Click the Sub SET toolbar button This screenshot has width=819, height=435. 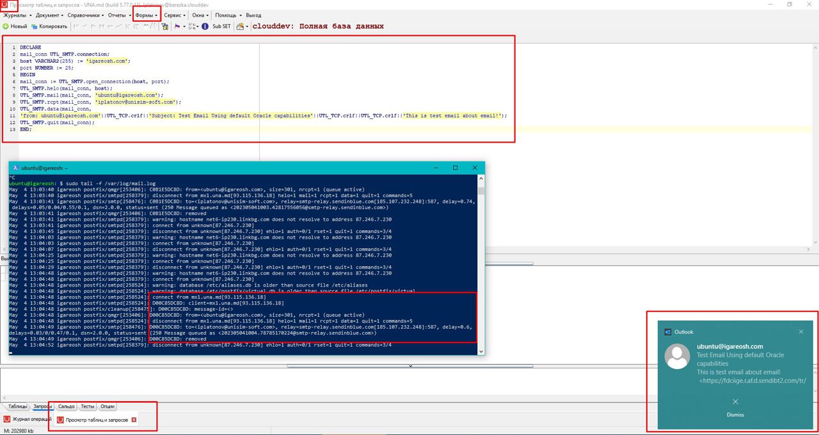221,26
